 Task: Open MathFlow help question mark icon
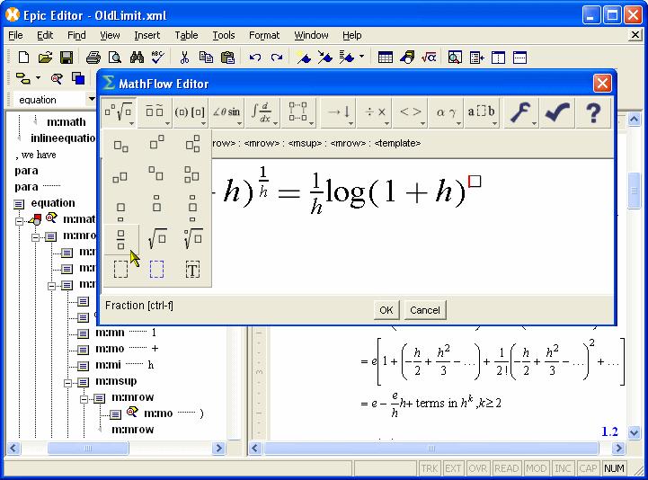point(593,112)
